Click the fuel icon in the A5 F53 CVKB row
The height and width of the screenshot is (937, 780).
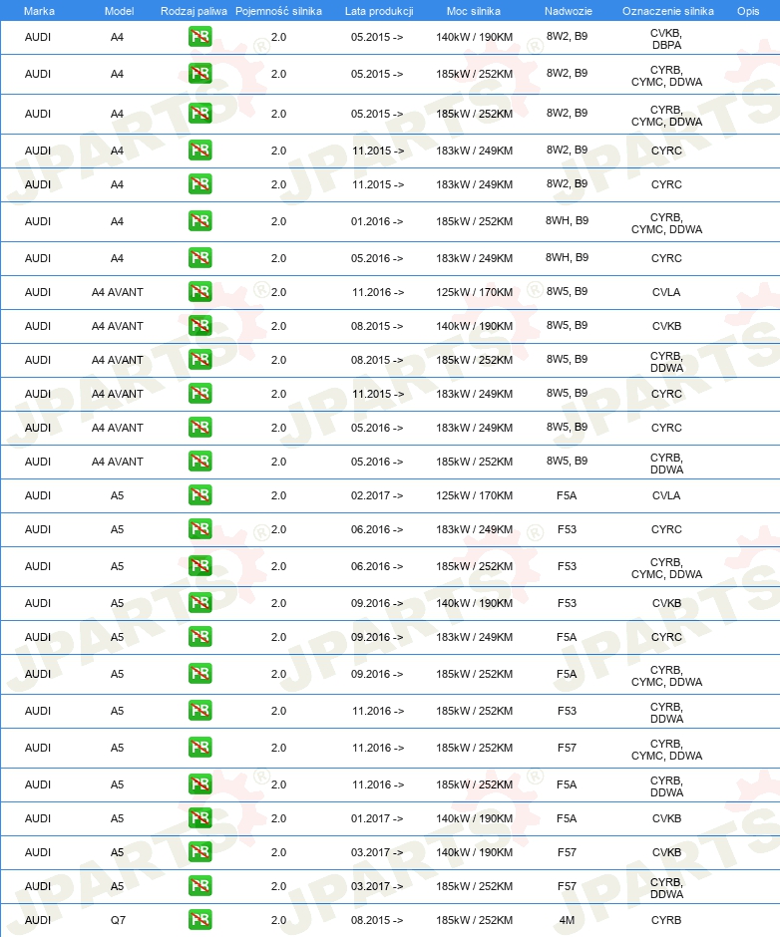pyautogui.click(x=199, y=603)
